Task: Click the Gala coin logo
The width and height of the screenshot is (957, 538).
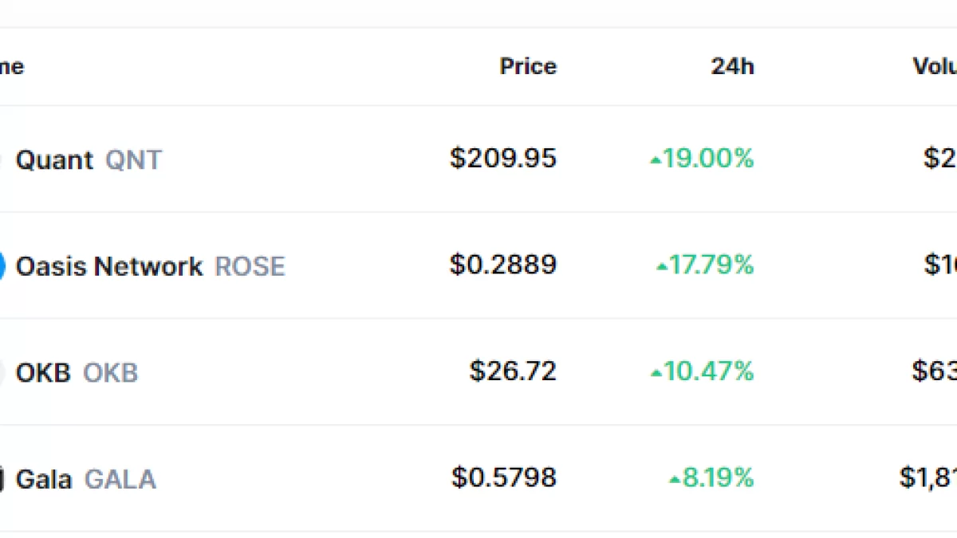Action: [x=2, y=479]
